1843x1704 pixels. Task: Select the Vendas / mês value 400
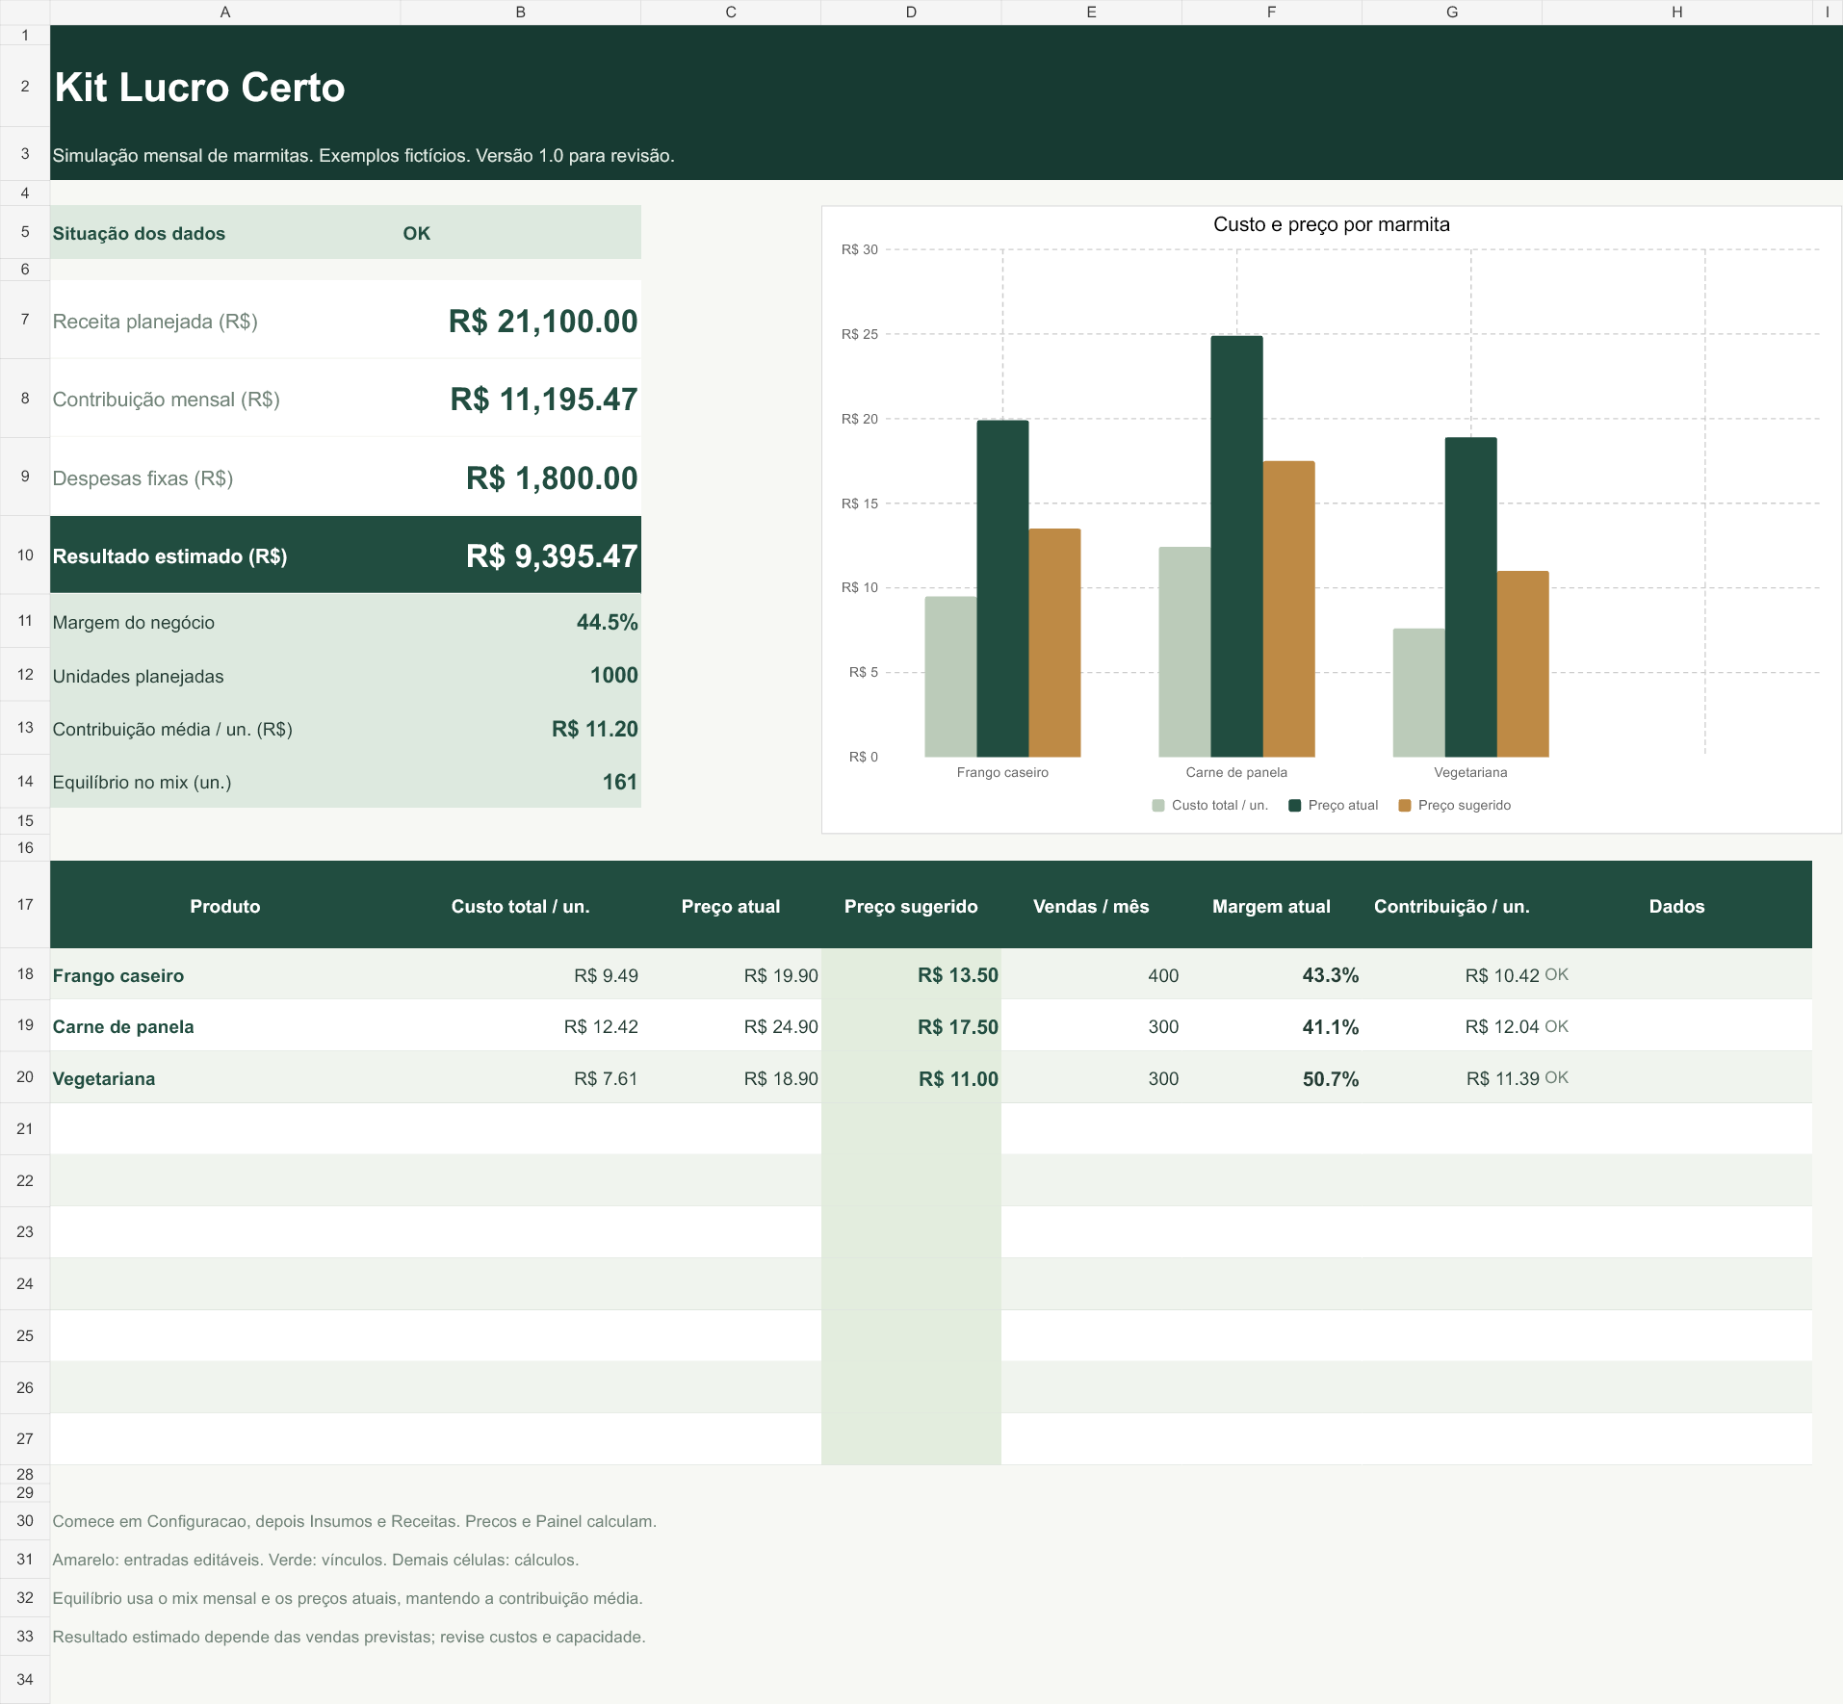[1091, 975]
